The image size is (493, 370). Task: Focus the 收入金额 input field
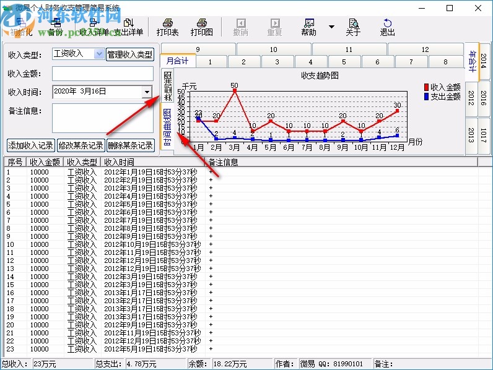pos(103,74)
